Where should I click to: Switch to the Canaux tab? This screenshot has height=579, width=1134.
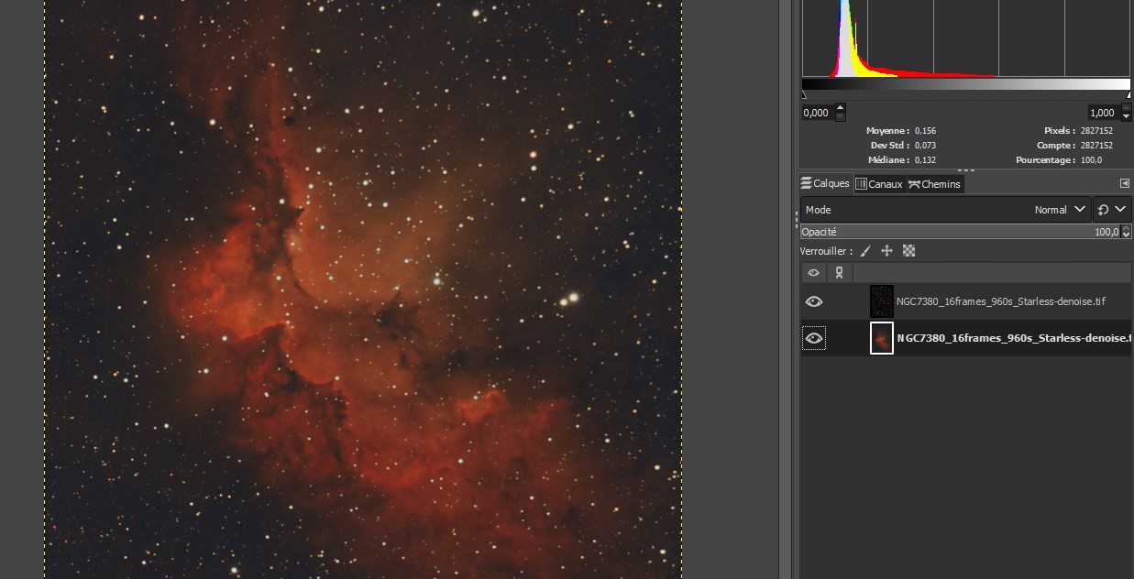879,184
